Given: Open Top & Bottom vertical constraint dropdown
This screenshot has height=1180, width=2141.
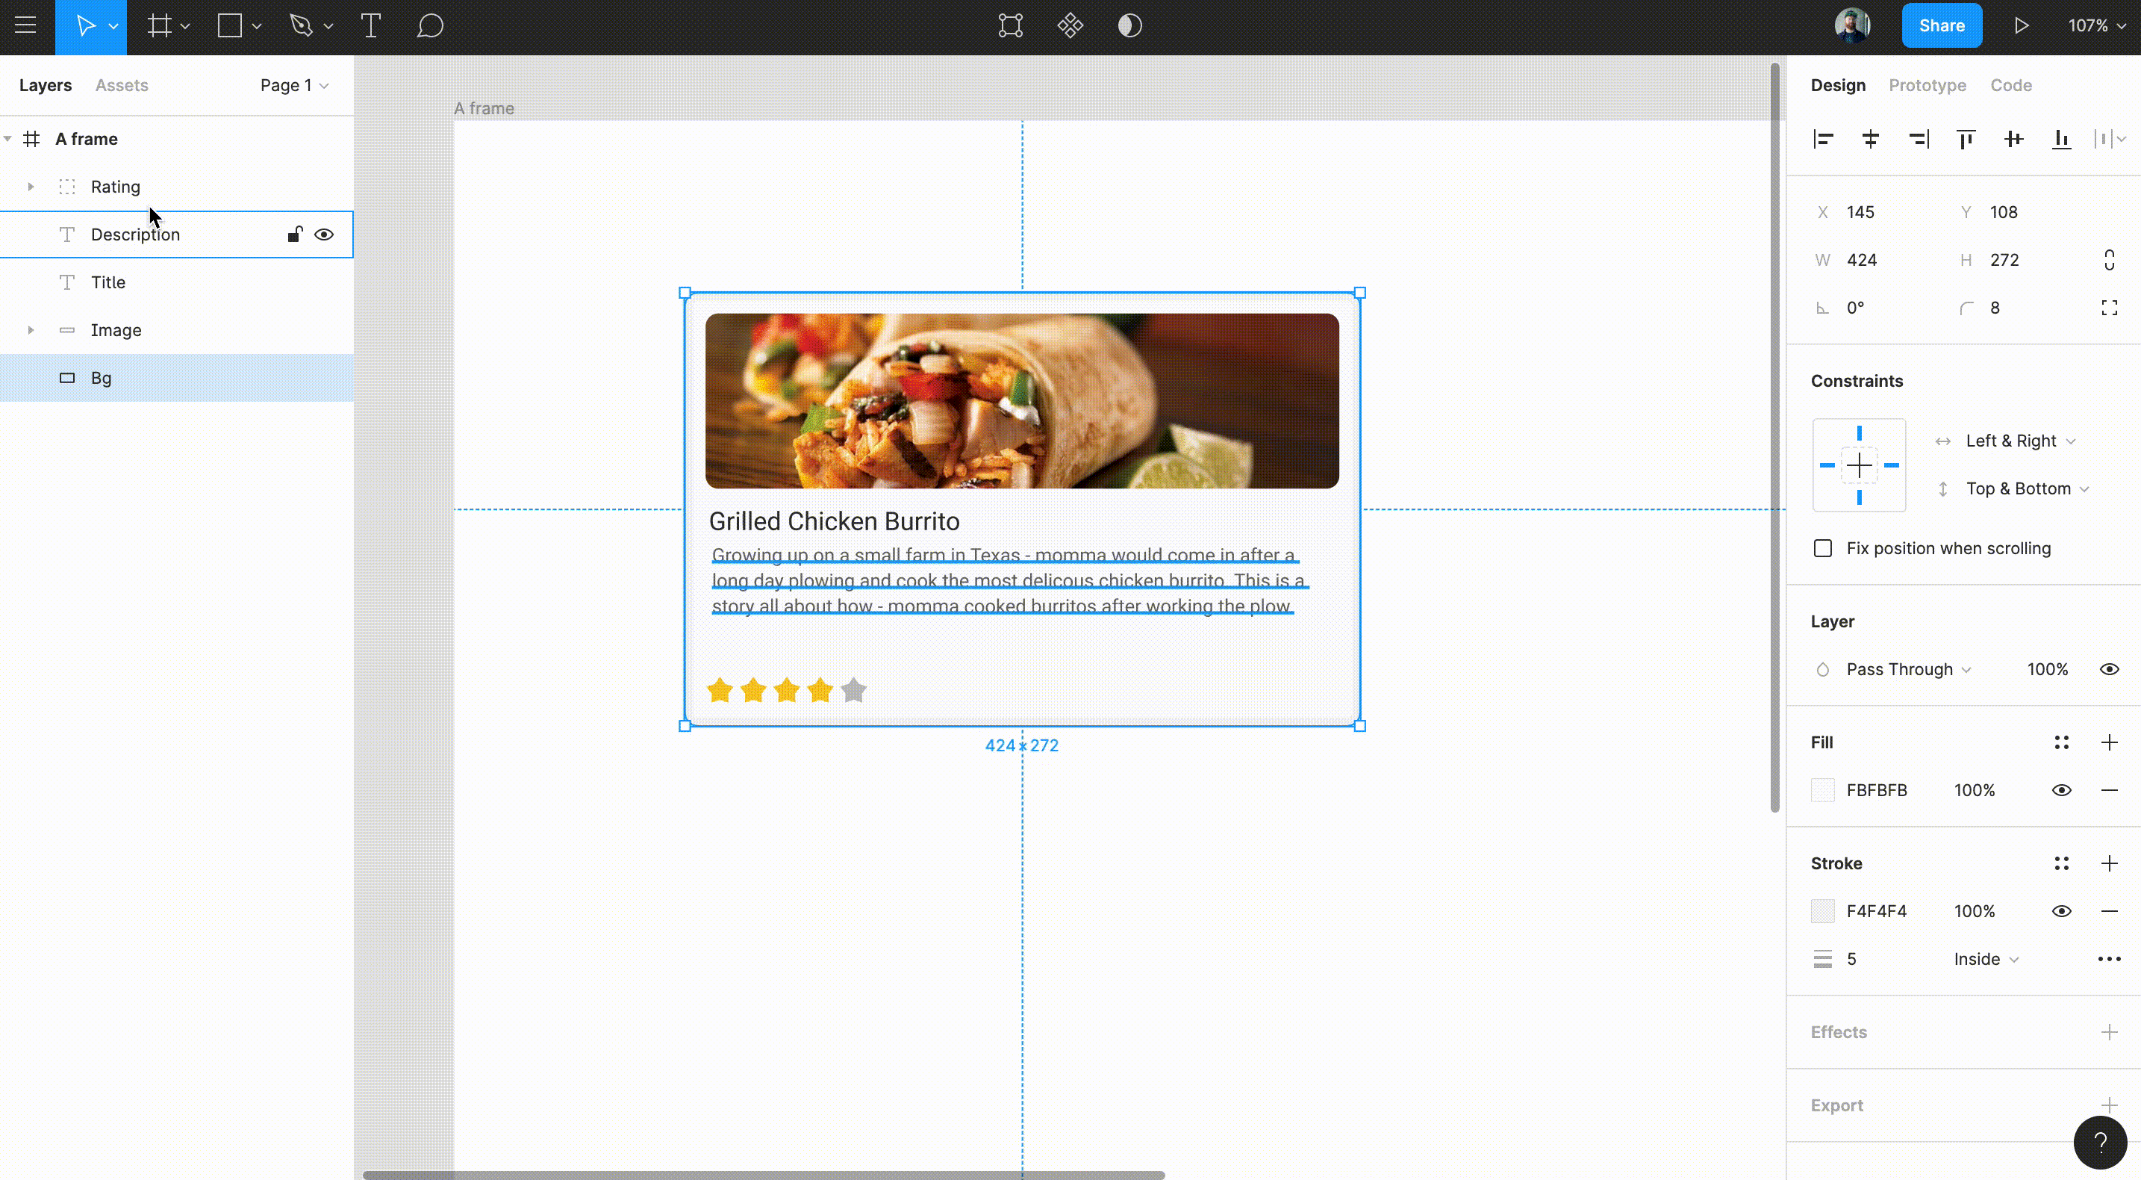Looking at the screenshot, I should (x=2027, y=489).
